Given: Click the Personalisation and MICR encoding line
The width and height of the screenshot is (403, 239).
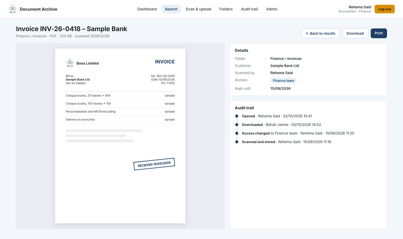Looking at the screenshot, I should [120, 112].
